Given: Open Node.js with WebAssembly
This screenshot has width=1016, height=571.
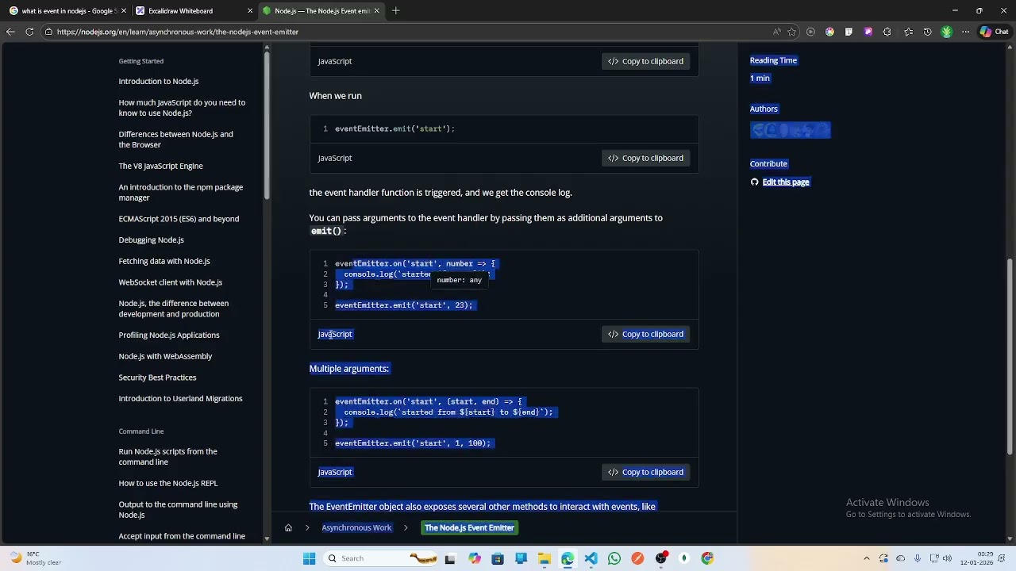Looking at the screenshot, I should click(x=165, y=356).
